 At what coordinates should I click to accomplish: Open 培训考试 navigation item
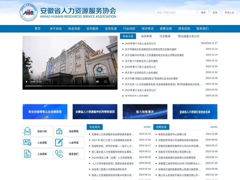(147, 29)
